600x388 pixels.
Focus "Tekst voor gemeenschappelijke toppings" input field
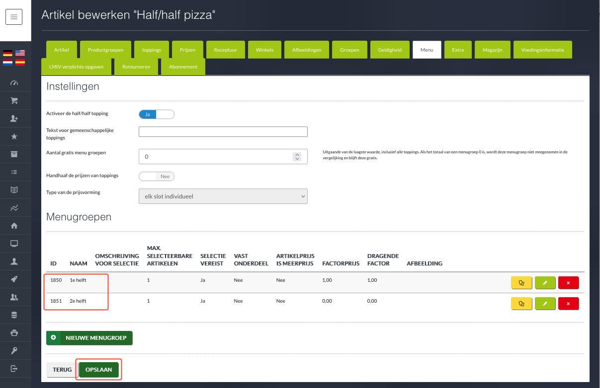223,131
